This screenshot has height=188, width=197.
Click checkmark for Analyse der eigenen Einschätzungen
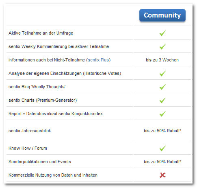click(162, 73)
